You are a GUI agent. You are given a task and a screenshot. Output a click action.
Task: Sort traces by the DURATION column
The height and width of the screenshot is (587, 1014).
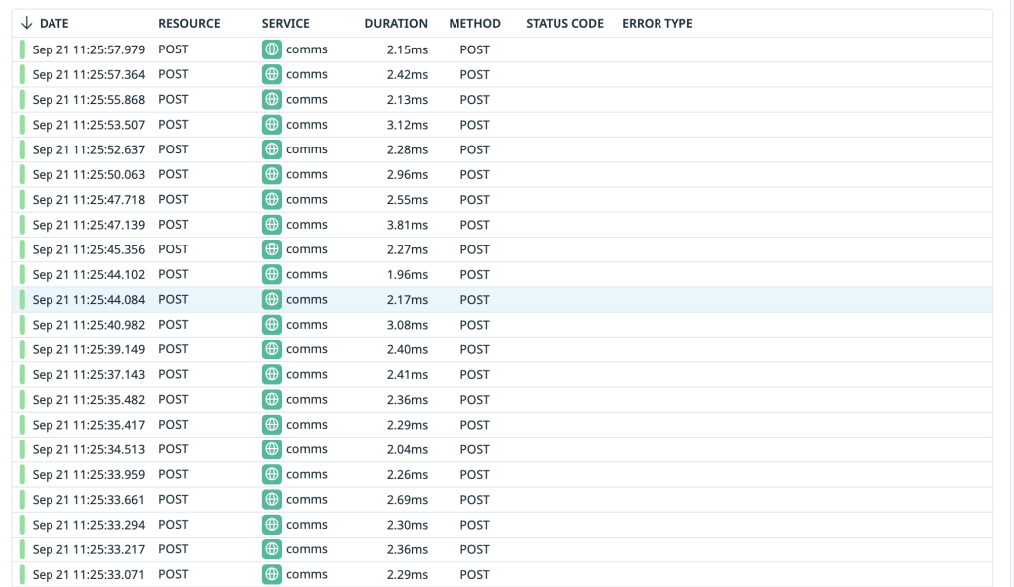[396, 23]
